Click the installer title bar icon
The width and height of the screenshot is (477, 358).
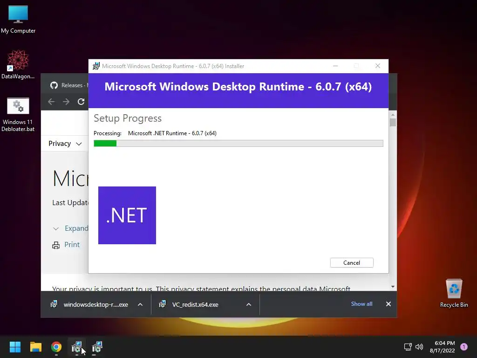96,66
